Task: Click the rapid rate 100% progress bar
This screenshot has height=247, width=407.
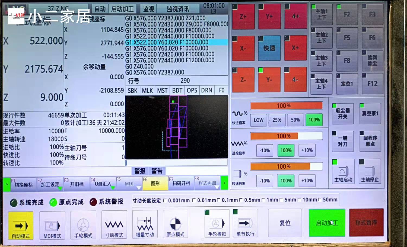Action: click(x=286, y=106)
